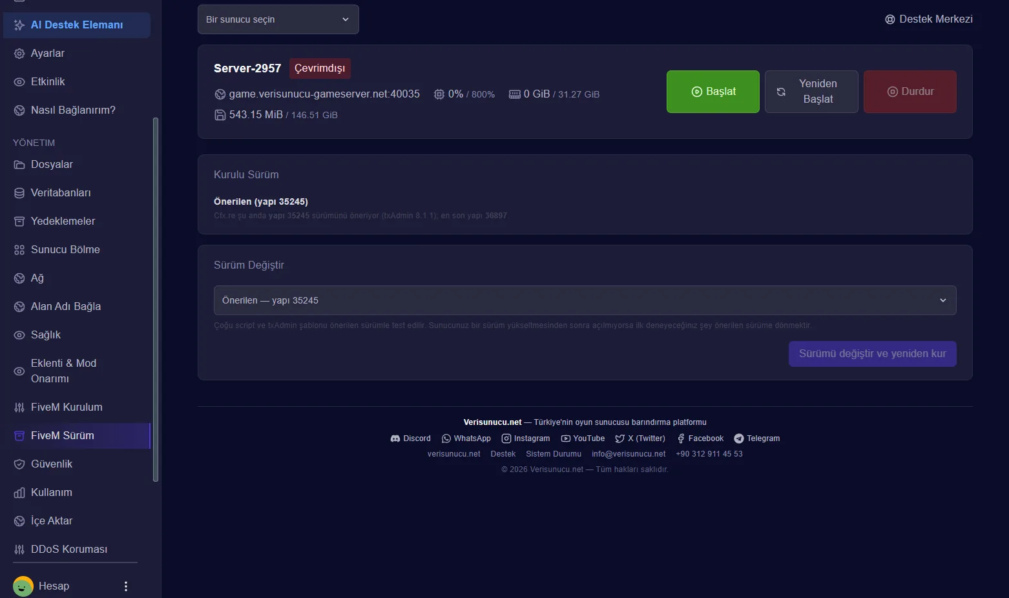This screenshot has height=598, width=1009.
Task: Open the X (Twitter) footer link
Action: [640, 438]
